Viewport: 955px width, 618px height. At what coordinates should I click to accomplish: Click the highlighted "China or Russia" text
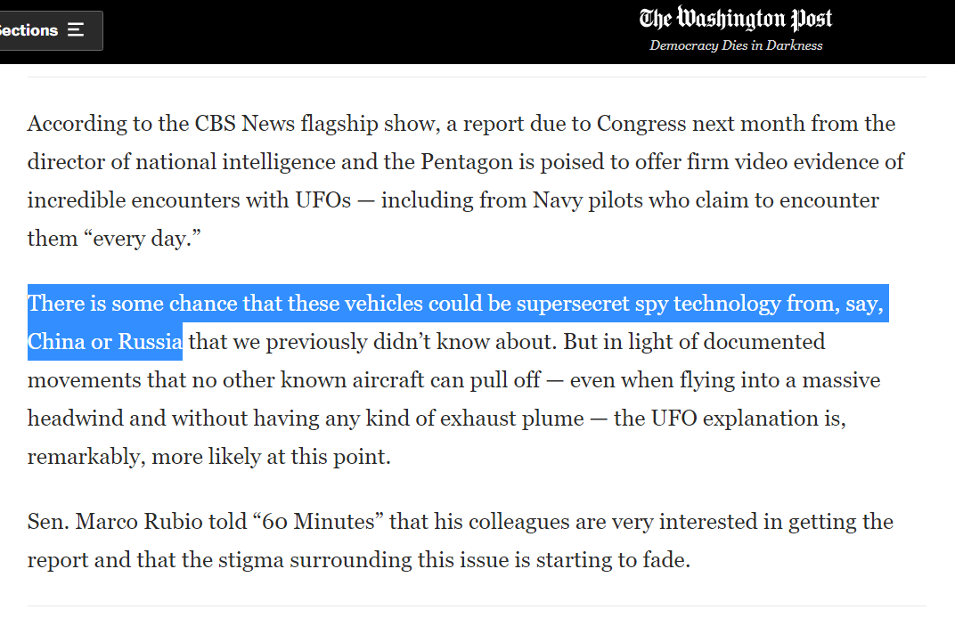[x=105, y=342]
